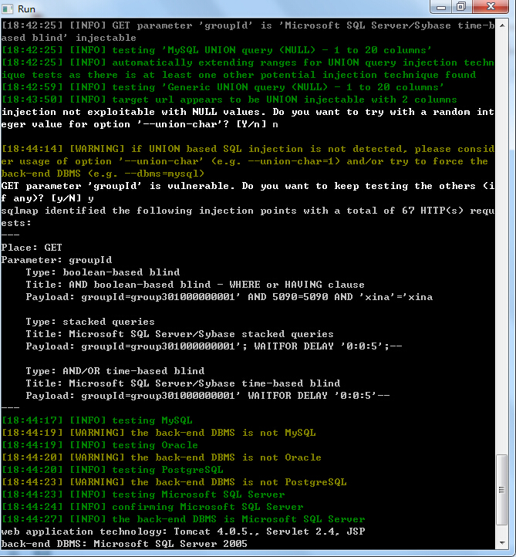
Task: Click 'target url appears to be UNION injectable' line
Action: coord(229,100)
